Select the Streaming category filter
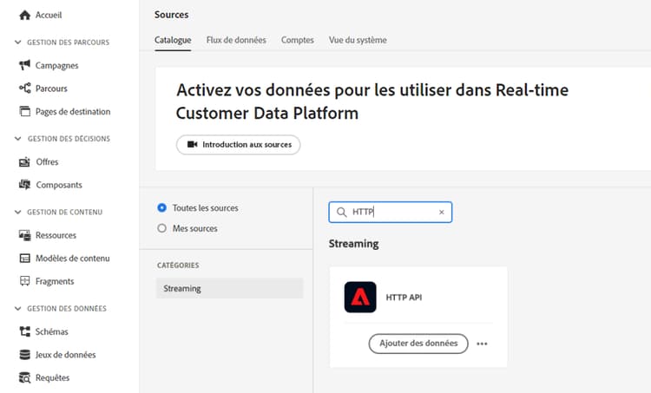651x393 pixels. point(230,288)
